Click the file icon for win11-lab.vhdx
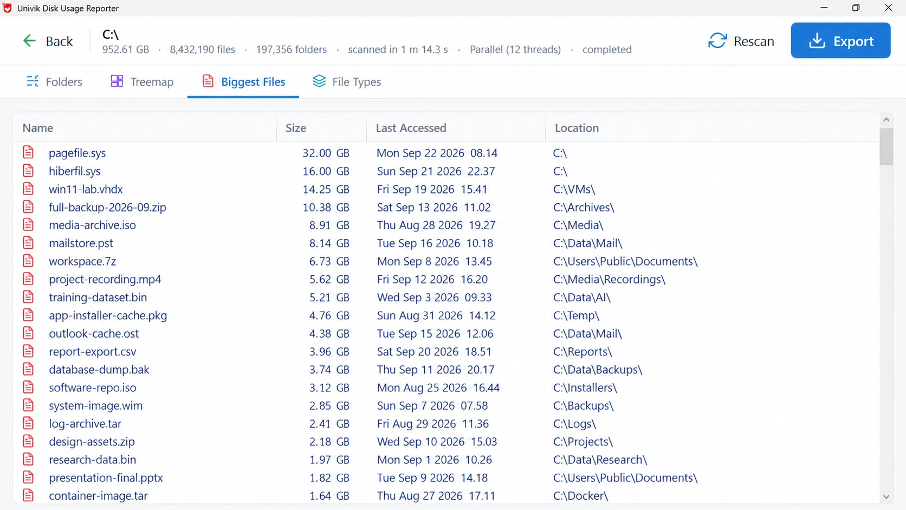906x510 pixels. (28, 189)
